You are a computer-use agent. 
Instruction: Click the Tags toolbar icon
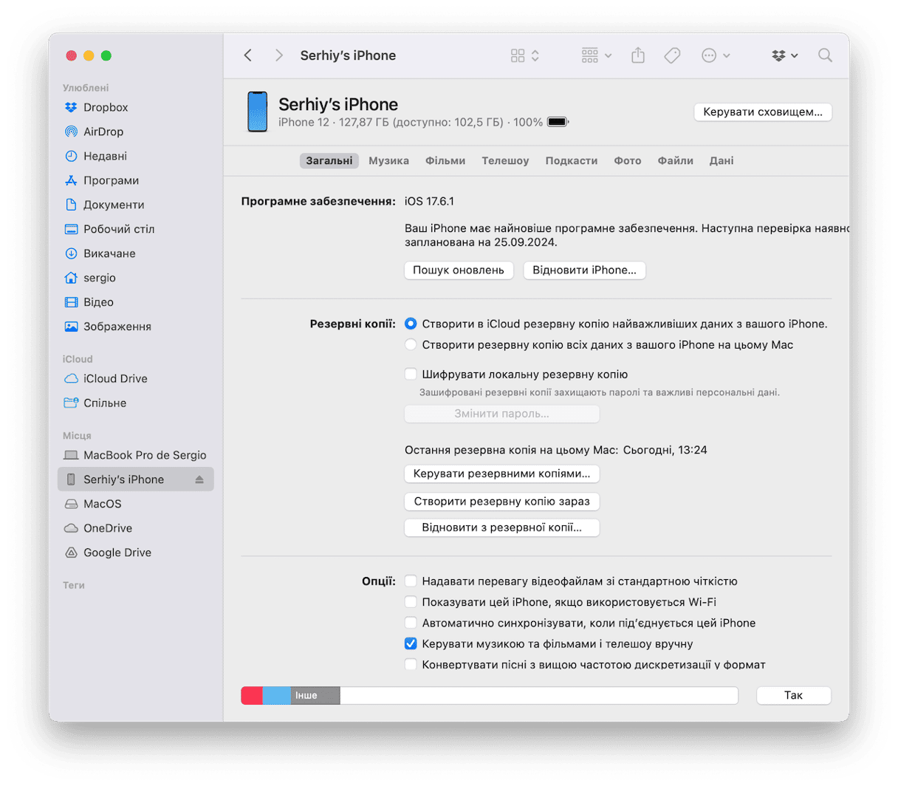click(x=672, y=55)
